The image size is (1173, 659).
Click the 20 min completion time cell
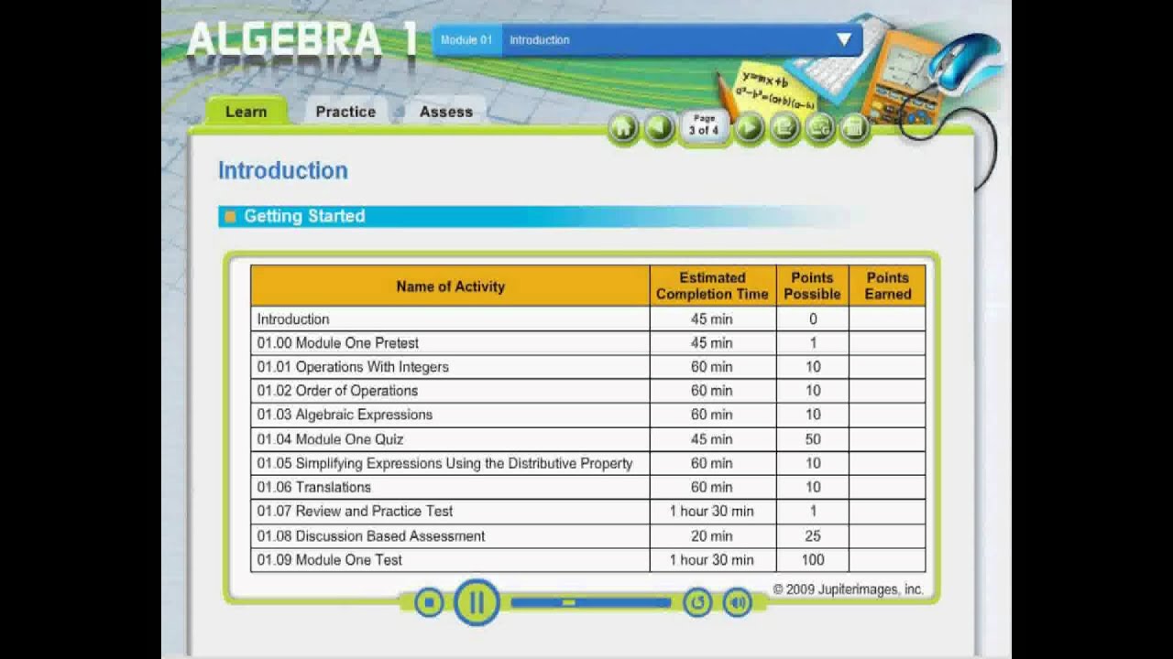pyautogui.click(x=712, y=535)
